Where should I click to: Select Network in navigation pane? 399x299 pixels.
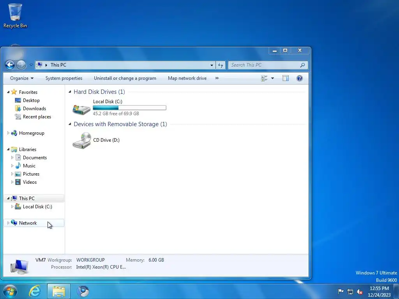[28, 223]
